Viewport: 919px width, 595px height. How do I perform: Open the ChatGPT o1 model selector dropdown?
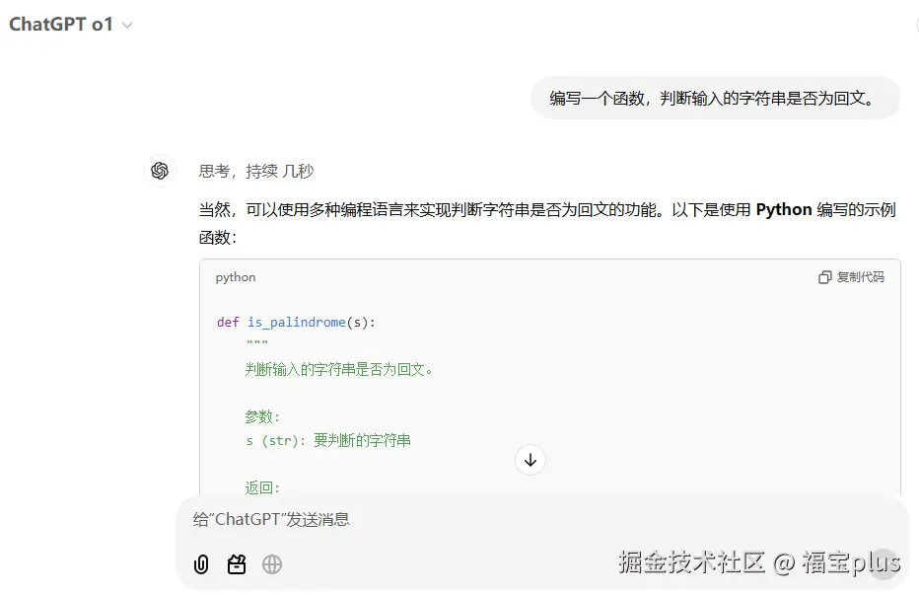tap(70, 24)
